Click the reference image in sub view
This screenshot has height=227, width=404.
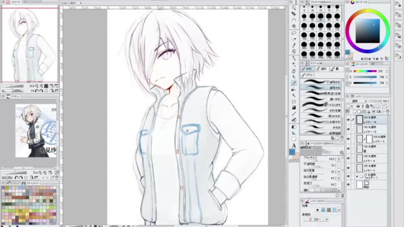coord(36,131)
